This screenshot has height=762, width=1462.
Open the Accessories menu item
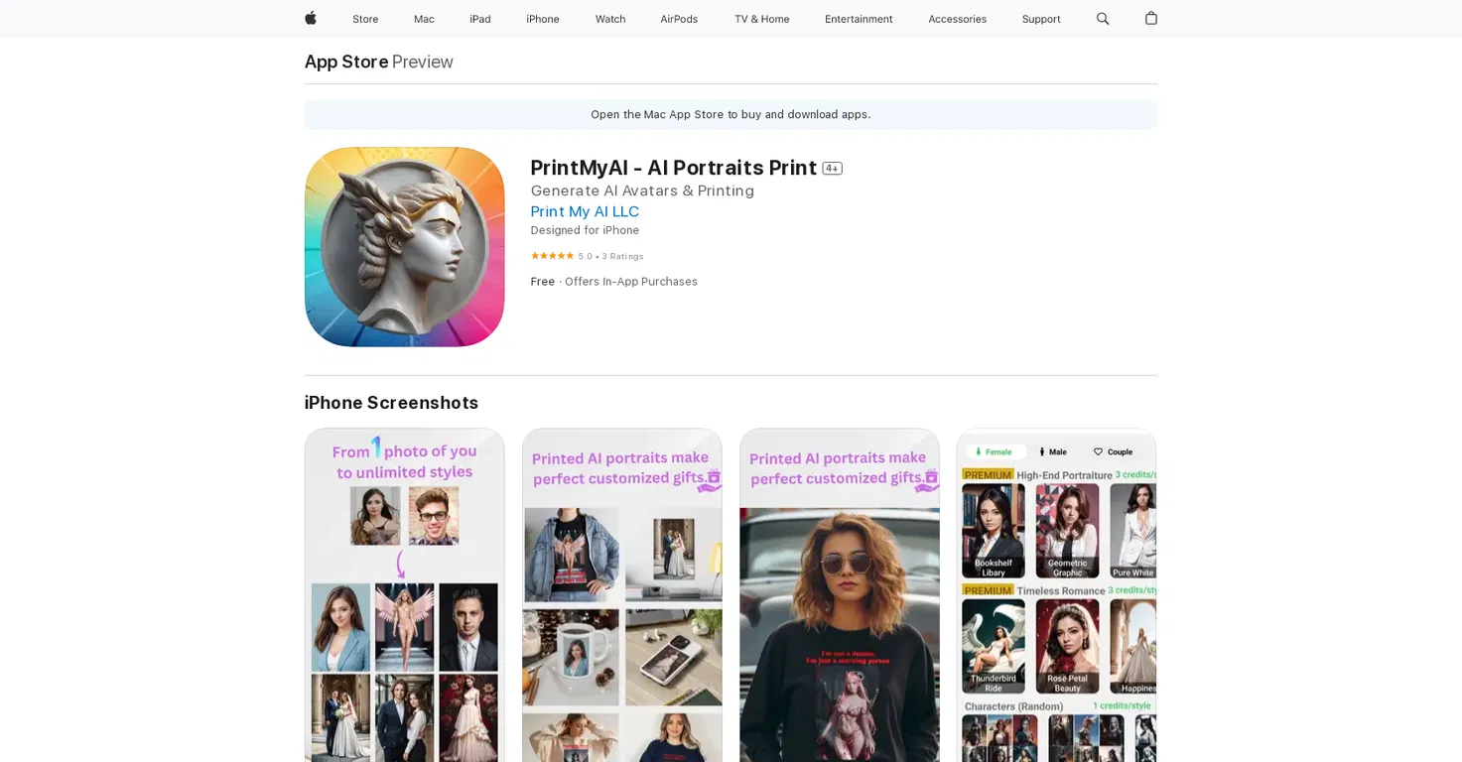click(957, 19)
